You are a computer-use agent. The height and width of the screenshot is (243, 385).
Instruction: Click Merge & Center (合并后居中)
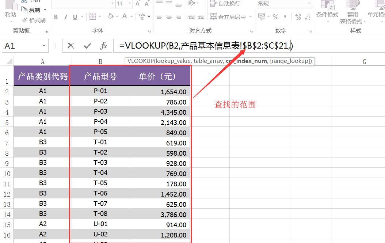pos(228,17)
